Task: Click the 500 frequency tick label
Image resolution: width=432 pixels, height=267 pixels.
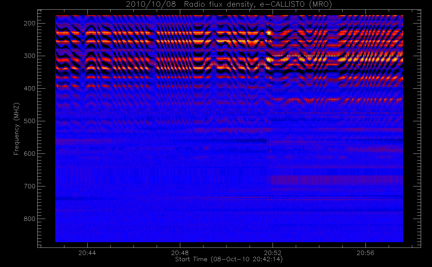Action: pyautogui.click(x=30, y=121)
